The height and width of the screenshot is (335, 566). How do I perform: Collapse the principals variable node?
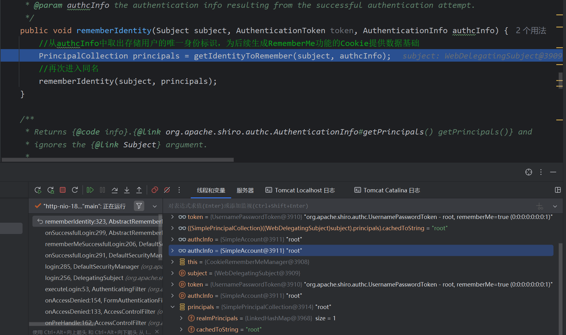tap(173, 307)
